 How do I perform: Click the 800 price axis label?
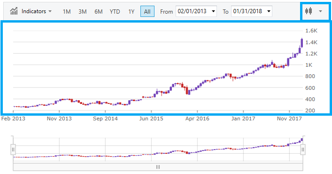310,76
